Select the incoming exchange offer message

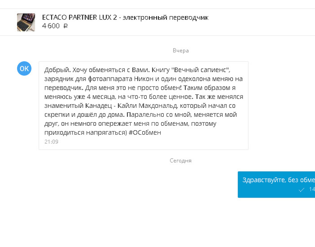[144, 106]
